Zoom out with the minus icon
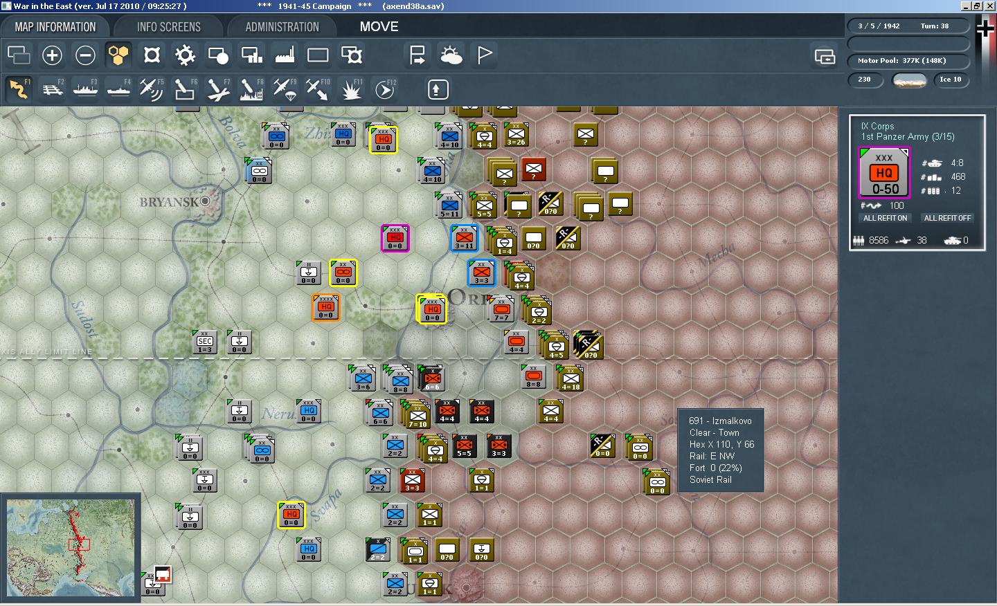The height and width of the screenshot is (606, 997). pos(85,55)
